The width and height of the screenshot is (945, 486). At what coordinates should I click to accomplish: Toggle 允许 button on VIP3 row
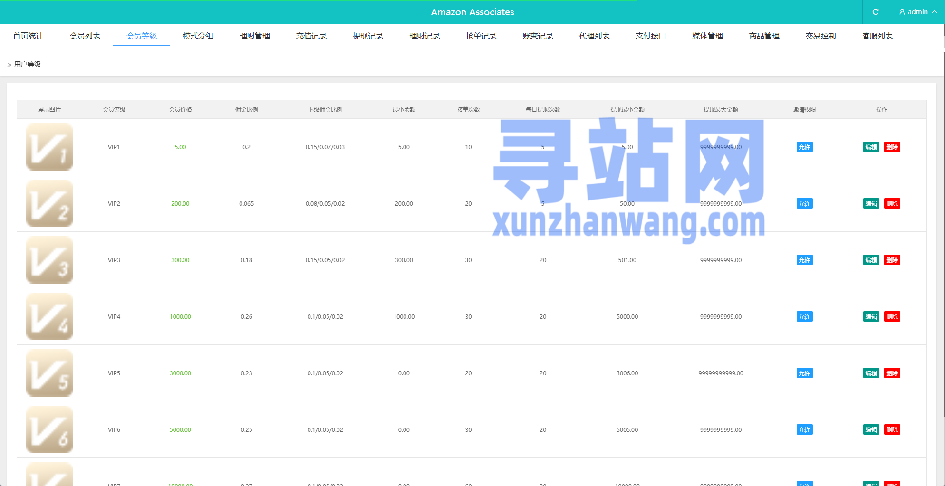(804, 260)
